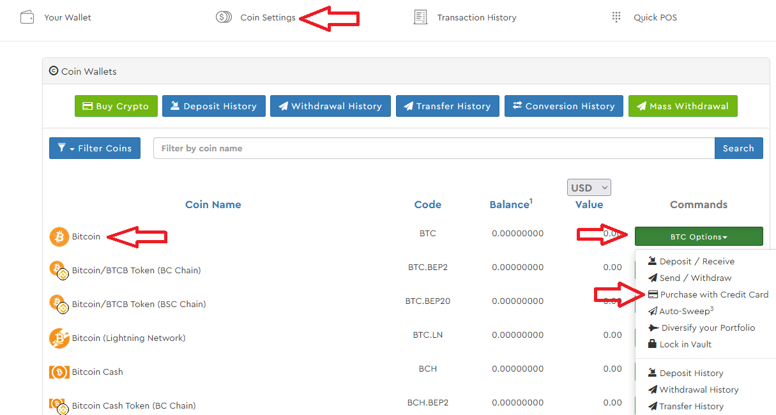Image resolution: width=776 pixels, height=415 pixels.
Task: Click the grid icon beside Quick POS
Action: click(x=616, y=17)
